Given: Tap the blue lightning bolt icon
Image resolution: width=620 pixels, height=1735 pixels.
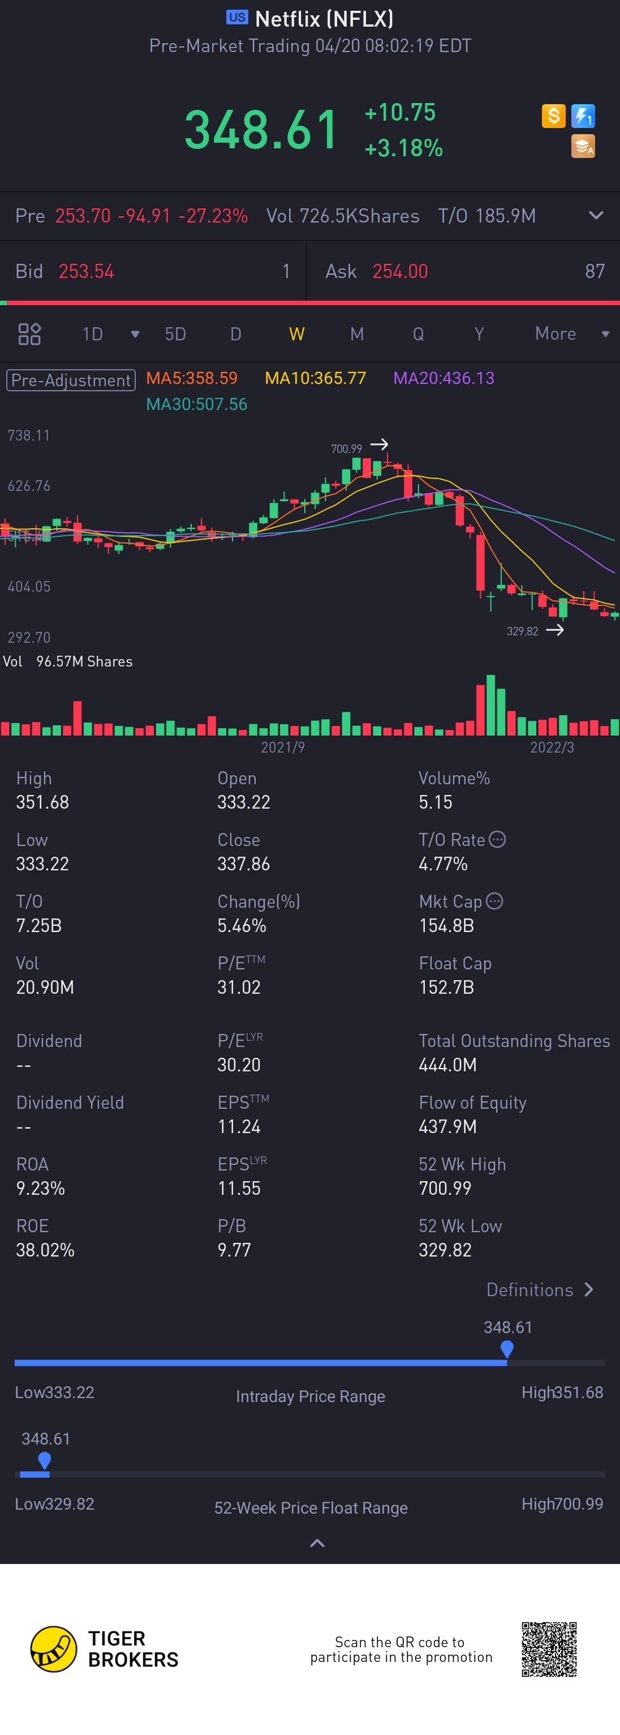Looking at the screenshot, I should [583, 116].
